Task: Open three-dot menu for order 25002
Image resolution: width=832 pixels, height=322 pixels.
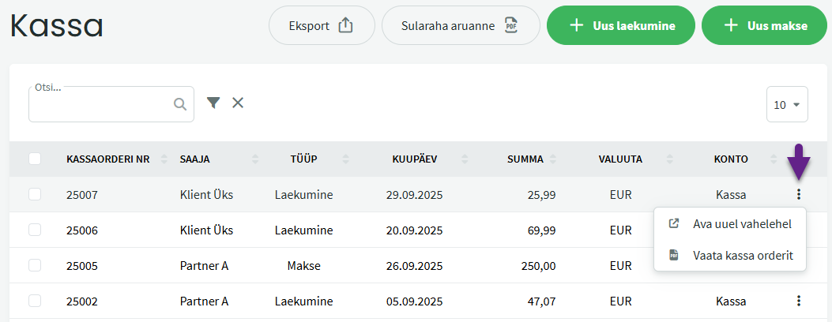Action: pyautogui.click(x=799, y=301)
